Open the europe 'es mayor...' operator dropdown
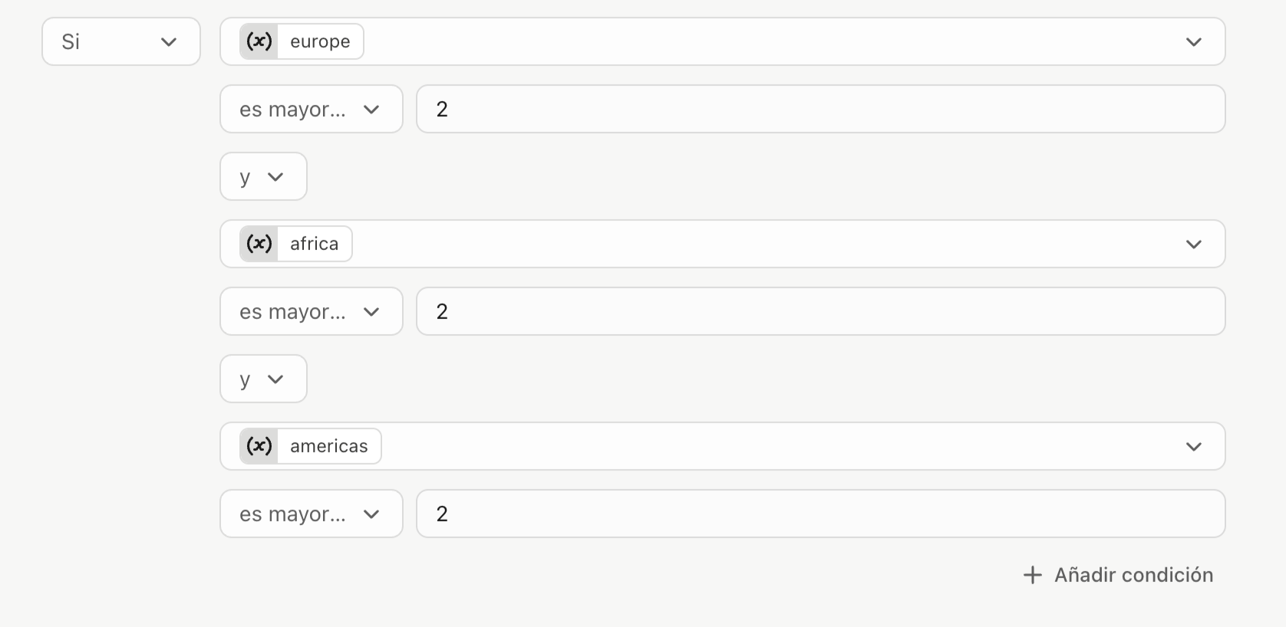Image resolution: width=1286 pixels, height=627 pixels. click(x=312, y=109)
